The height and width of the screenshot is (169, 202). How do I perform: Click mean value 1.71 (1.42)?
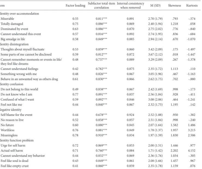(155, 150)
